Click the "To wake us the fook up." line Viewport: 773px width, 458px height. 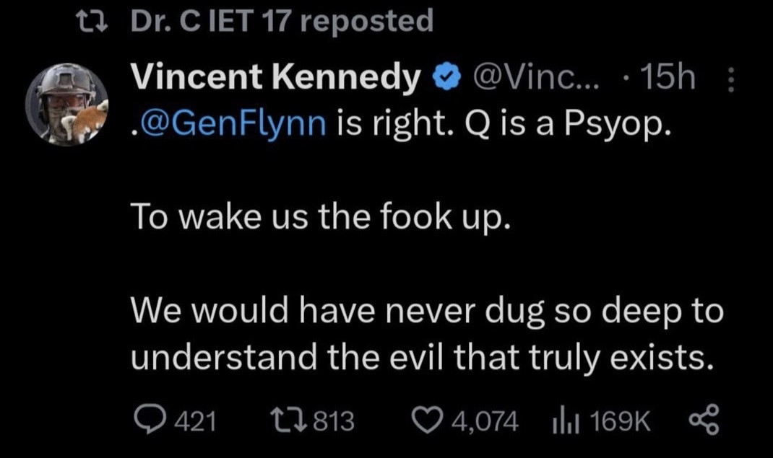click(320, 216)
